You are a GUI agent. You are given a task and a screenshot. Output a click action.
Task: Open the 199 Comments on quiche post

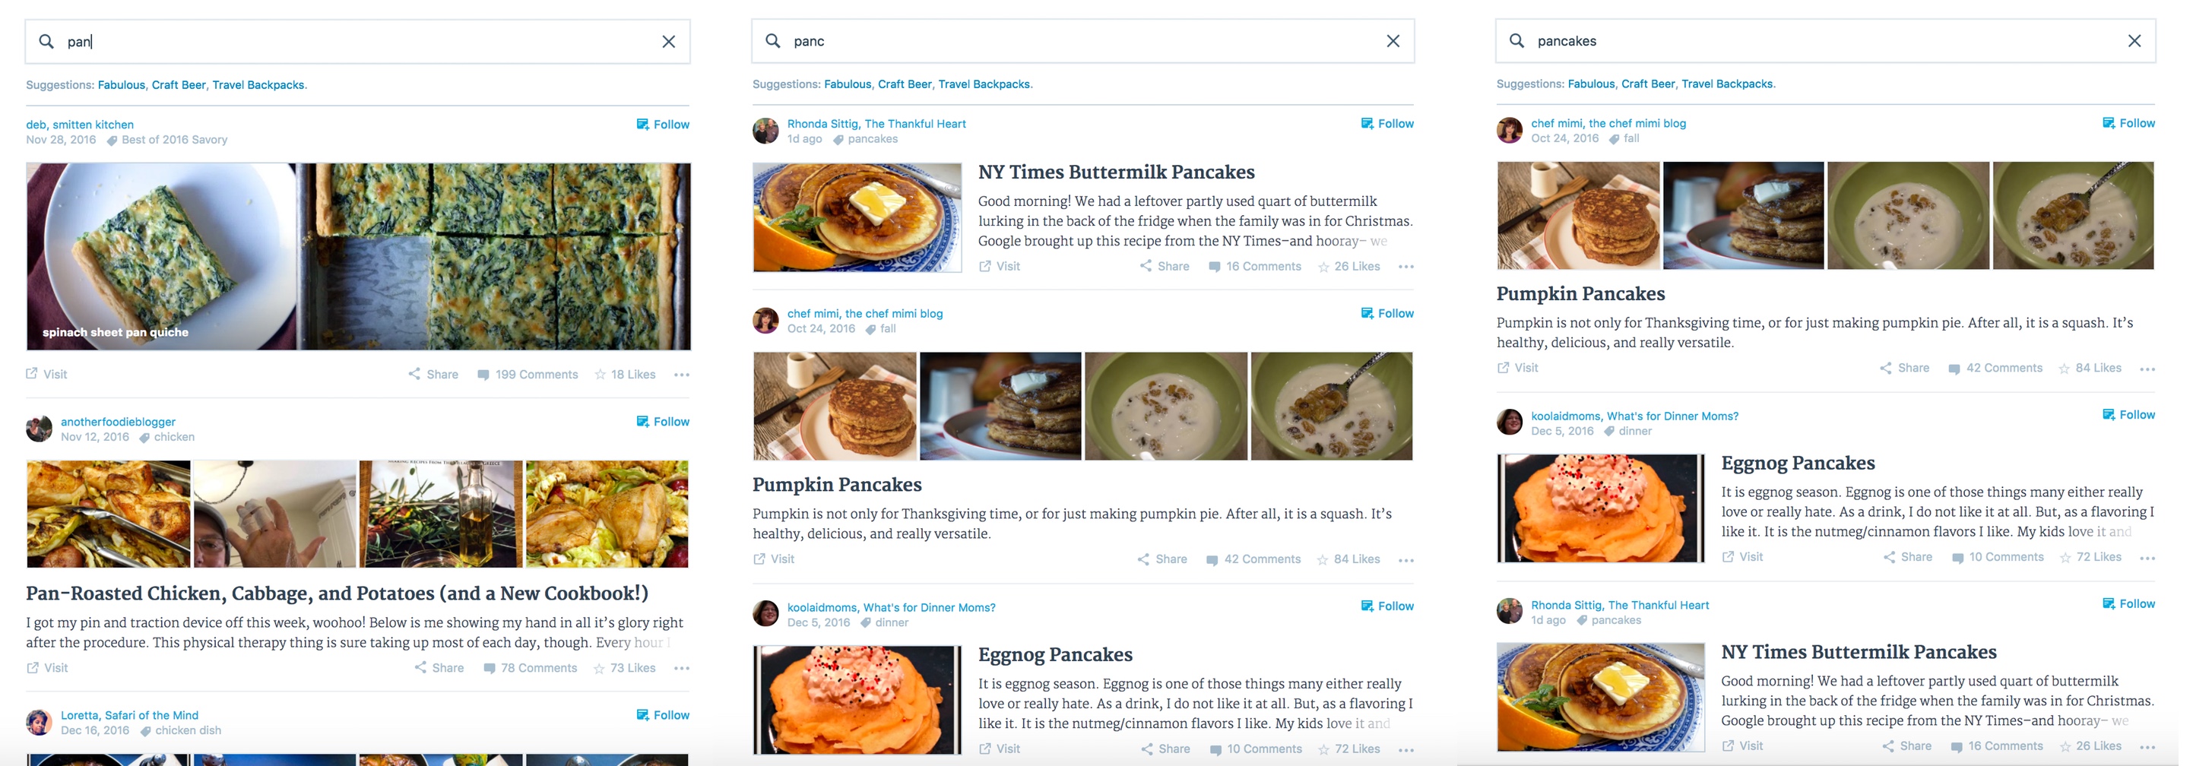point(528,375)
